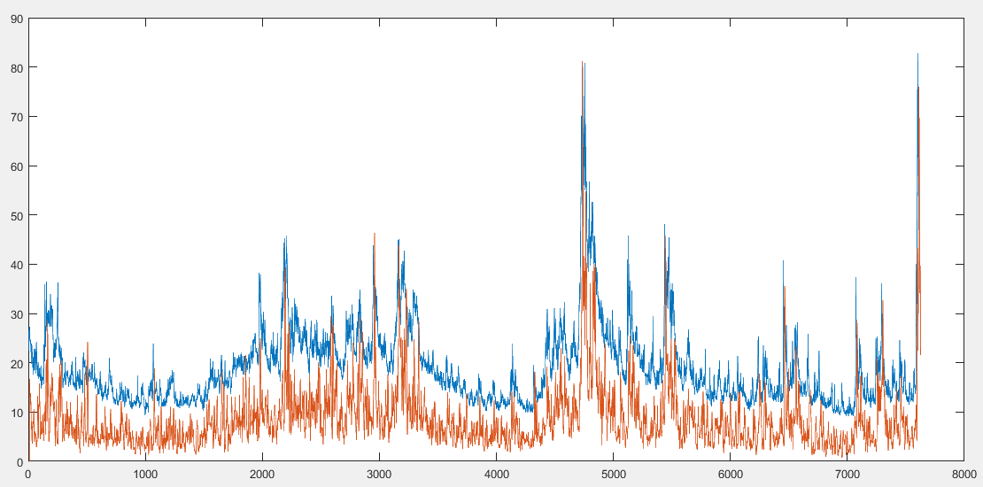Click the blue spike near x=4150
Screen dimensions: 983x487
(x=512, y=346)
